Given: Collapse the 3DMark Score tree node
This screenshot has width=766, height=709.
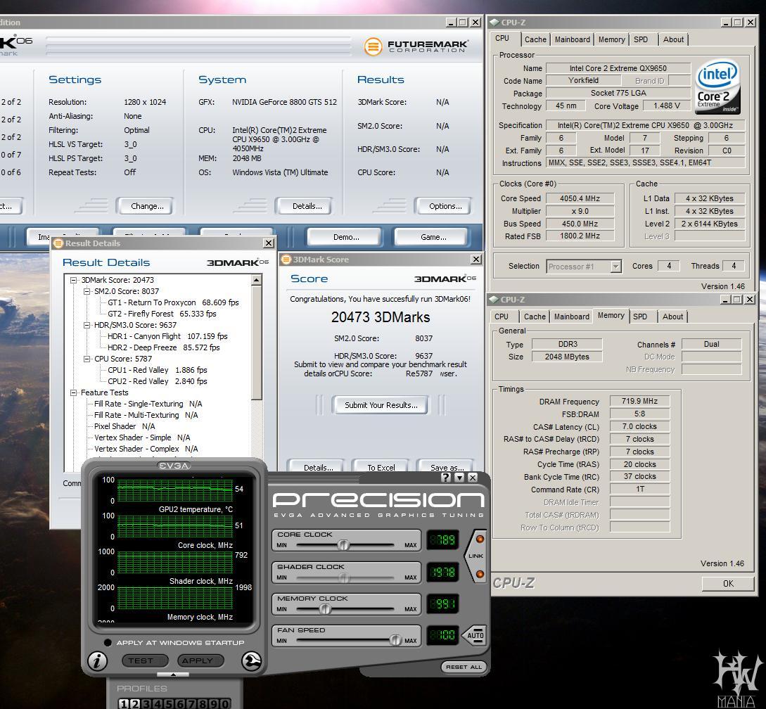Looking at the screenshot, I should (x=73, y=280).
